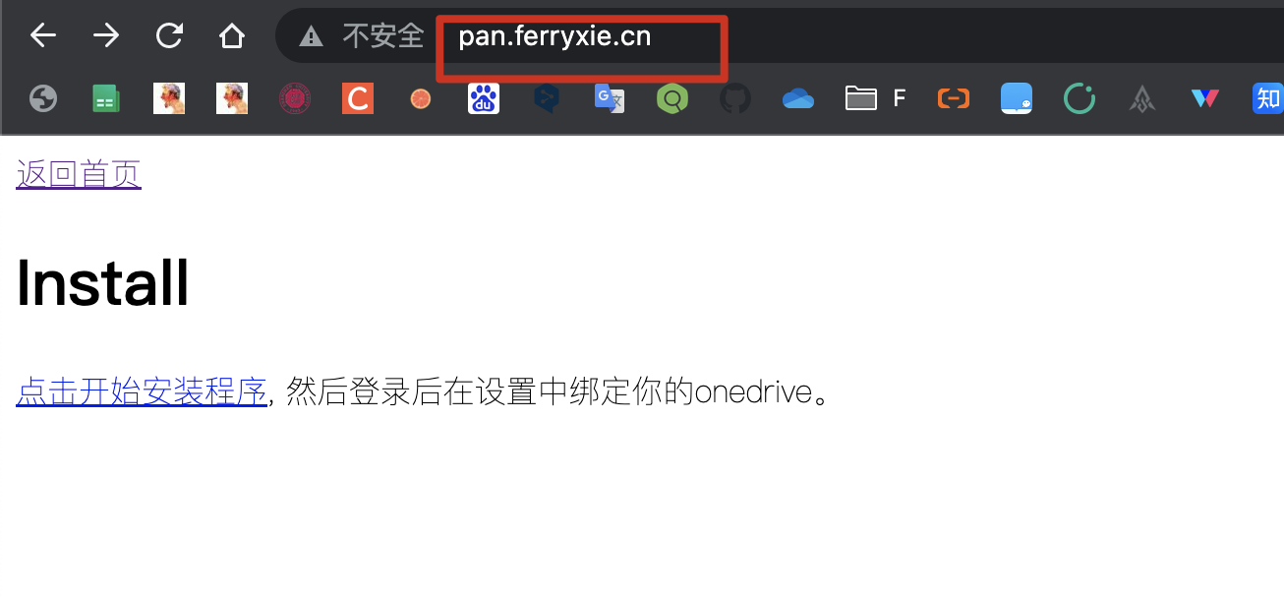Open the globe icon bookmark
1284x600 pixels.
coord(43,98)
